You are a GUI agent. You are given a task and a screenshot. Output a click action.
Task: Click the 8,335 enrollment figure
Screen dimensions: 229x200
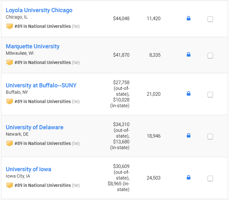tap(155, 55)
